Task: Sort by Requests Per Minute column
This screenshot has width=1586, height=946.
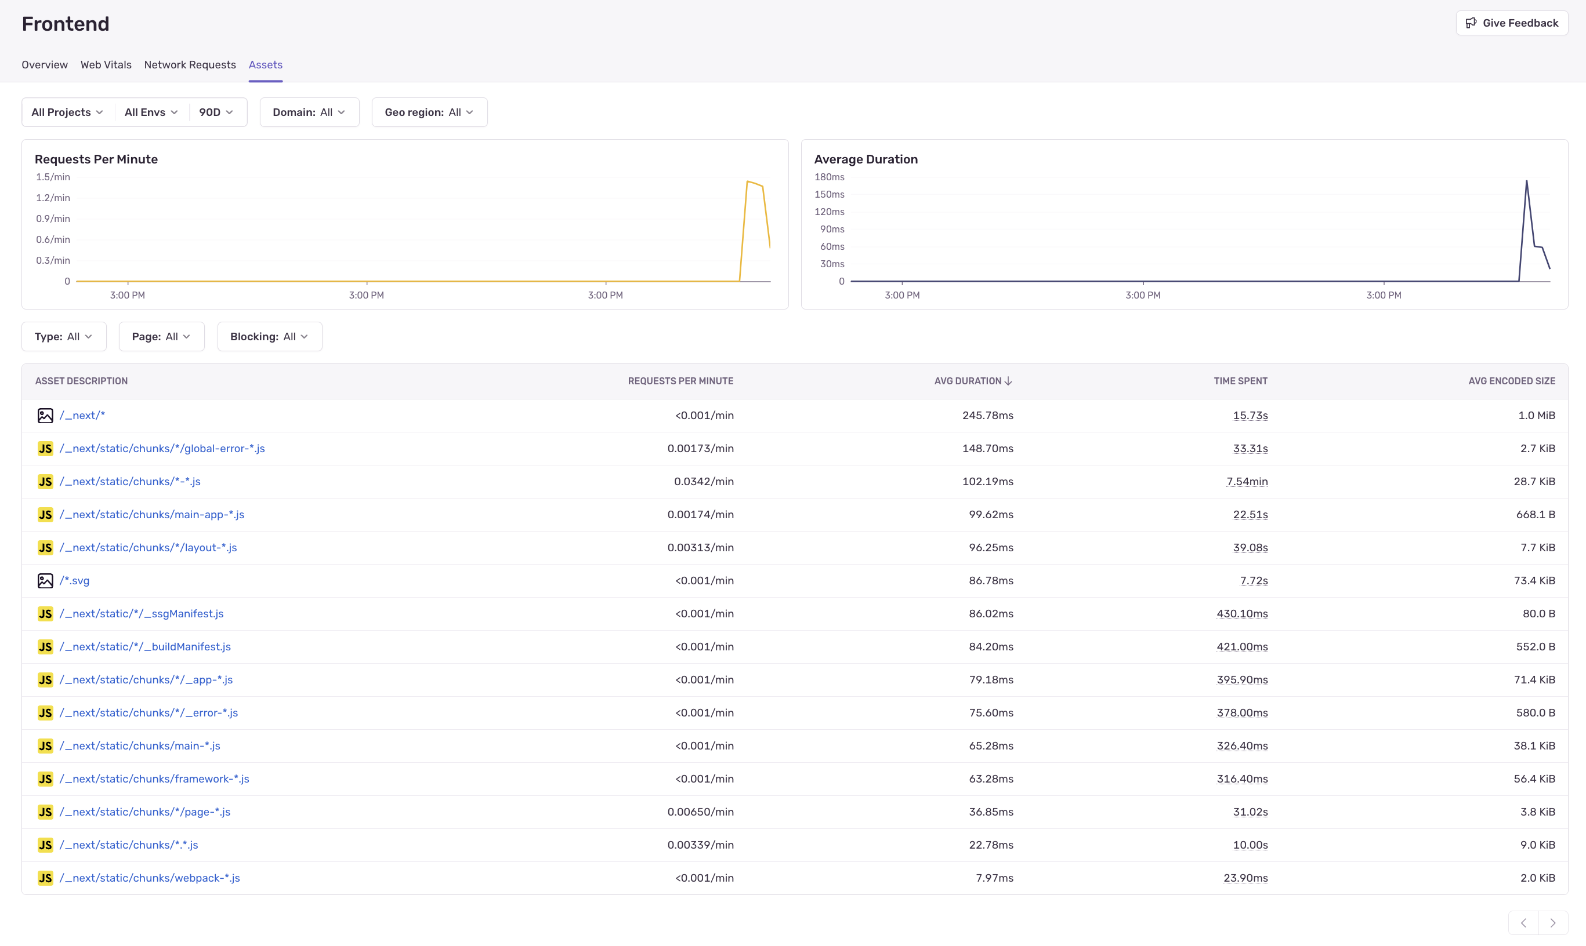Action: (x=680, y=381)
